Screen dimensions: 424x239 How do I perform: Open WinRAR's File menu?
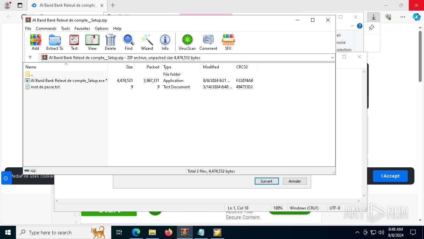point(28,29)
